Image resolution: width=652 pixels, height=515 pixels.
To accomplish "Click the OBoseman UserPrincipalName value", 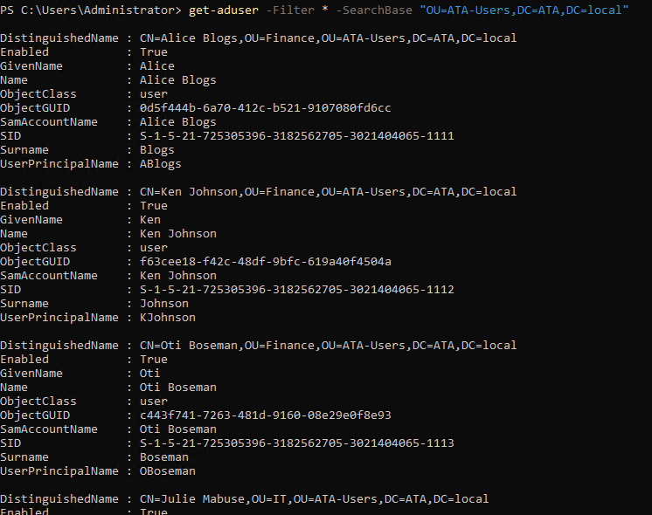I will 168,471.
